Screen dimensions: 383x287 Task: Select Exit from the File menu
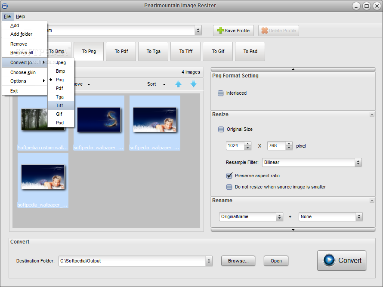click(25, 91)
